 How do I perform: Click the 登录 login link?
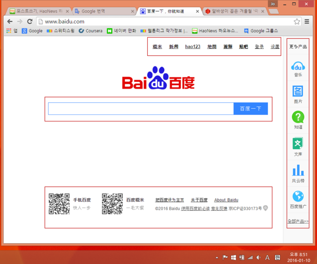[x=259, y=47]
